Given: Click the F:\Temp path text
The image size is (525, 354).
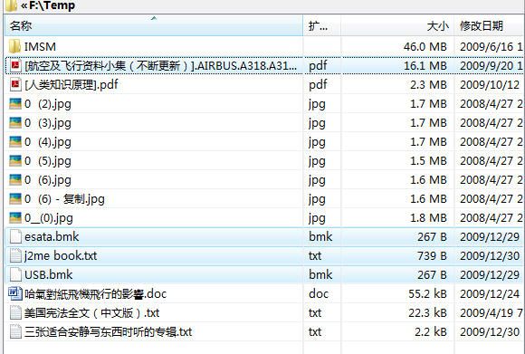Looking at the screenshot, I should point(52,5).
